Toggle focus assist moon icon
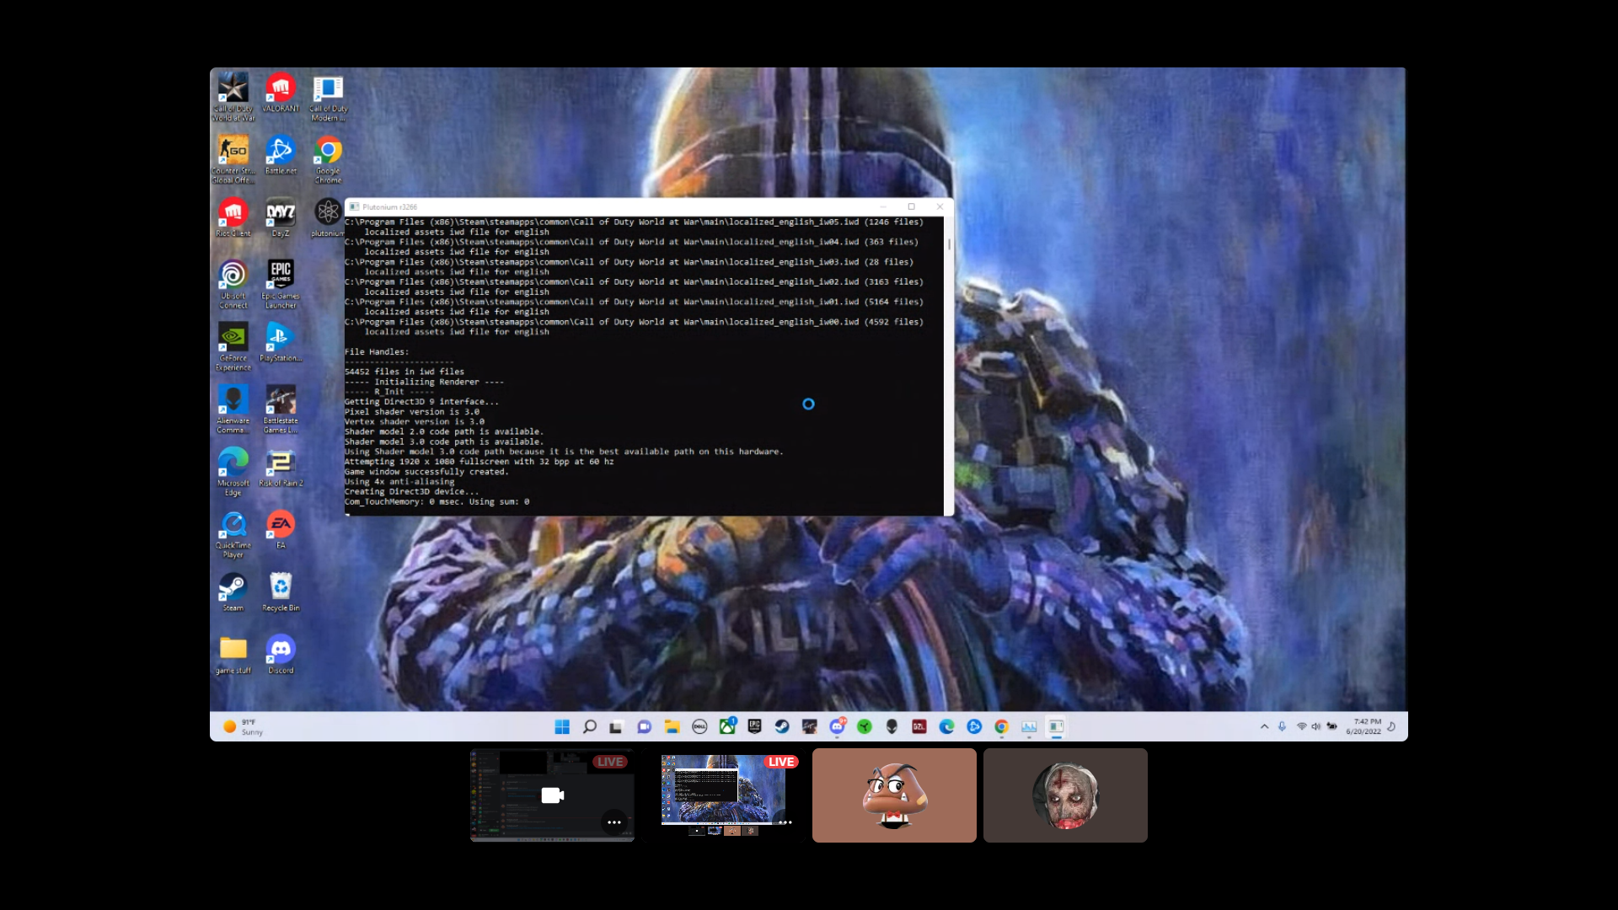Screen dimensions: 1618x910 click(x=1391, y=726)
